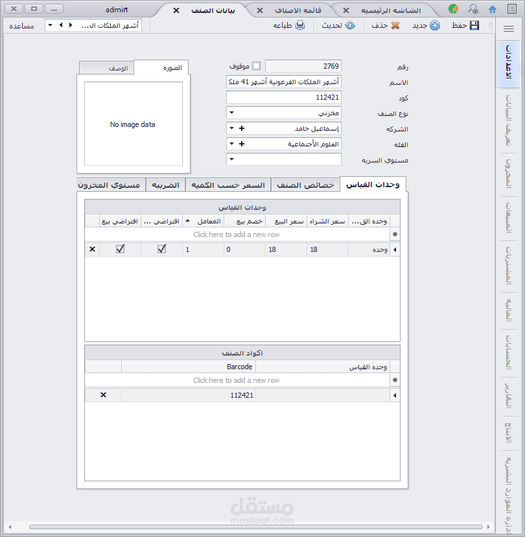This screenshot has width=525, height=537.
Task: Expand the الفئه dropdown arrow
Action: 231,144
